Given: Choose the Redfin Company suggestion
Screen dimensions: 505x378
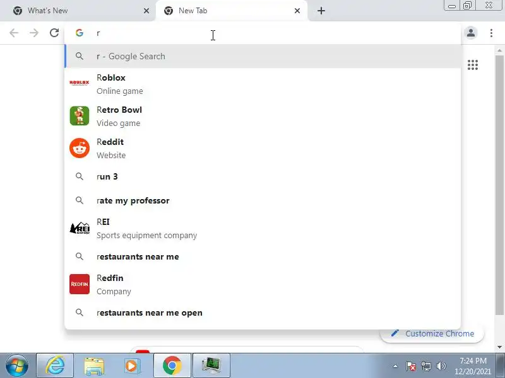Looking at the screenshot, I should tap(263, 285).
